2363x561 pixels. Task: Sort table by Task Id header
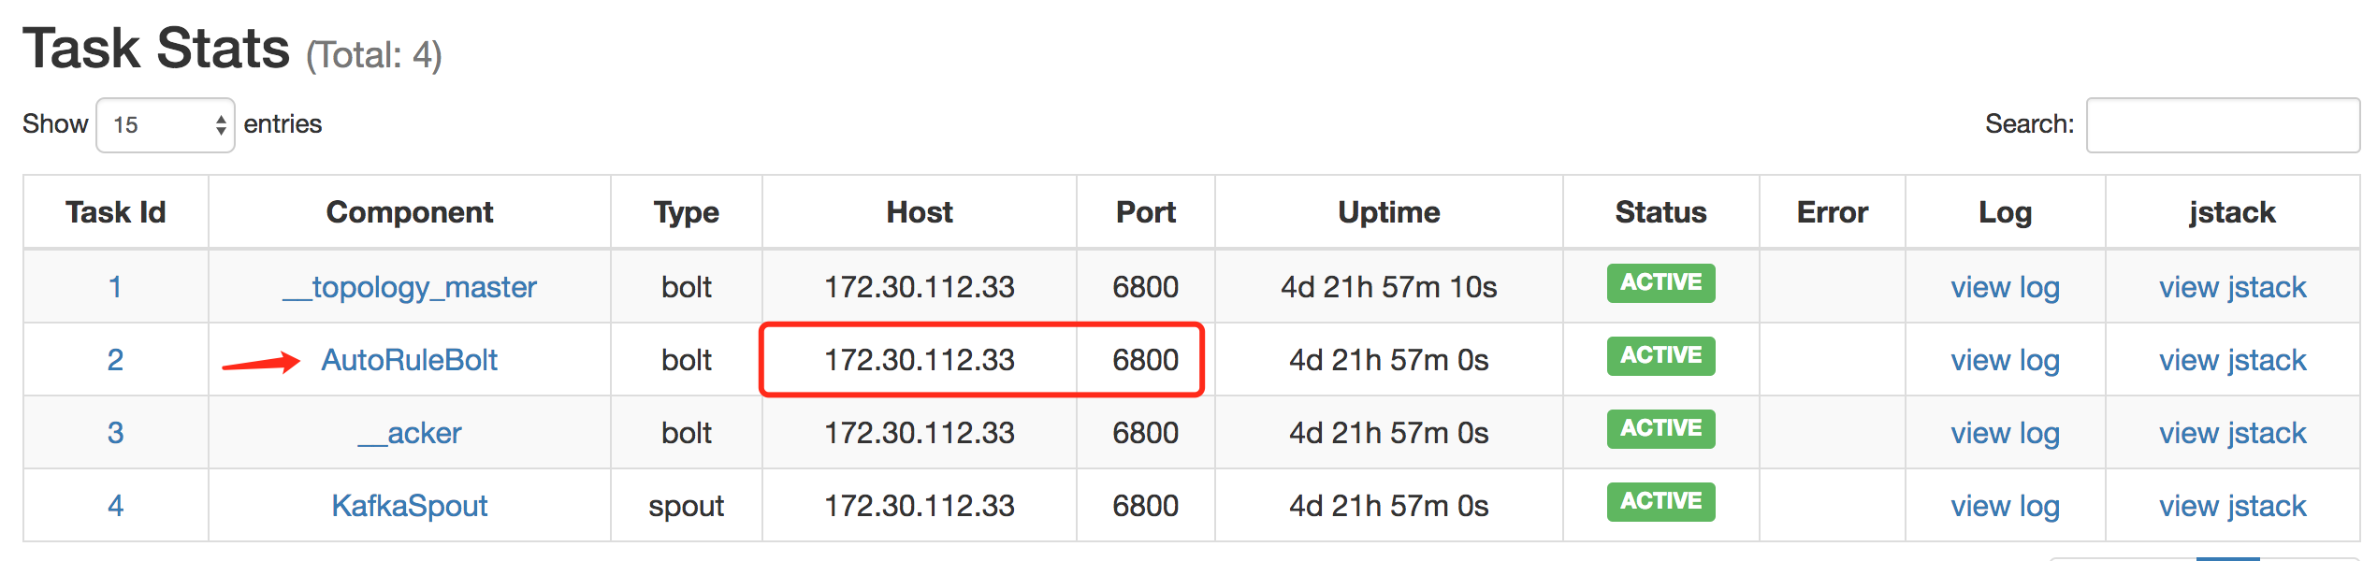pyautogui.click(x=115, y=212)
